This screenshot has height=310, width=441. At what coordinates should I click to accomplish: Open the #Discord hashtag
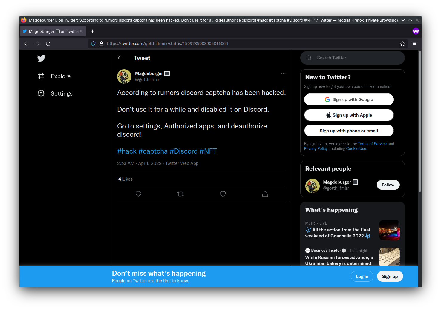pyautogui.click(x=183, y=151)
